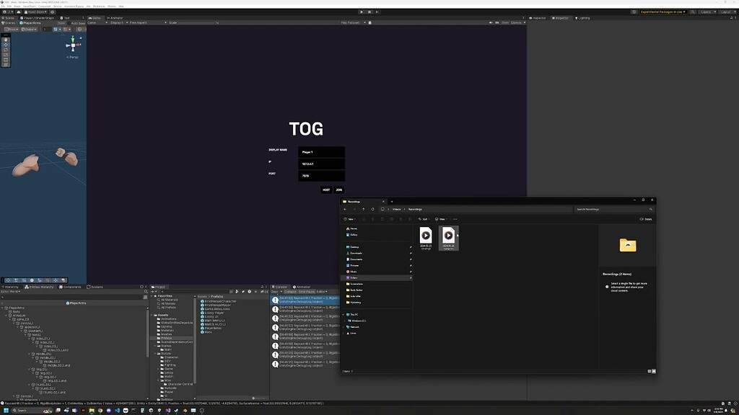The width and height of the screenshot is (739, 415).
Task: Select the Hand tool in Scene view
Action: (6, 40)
